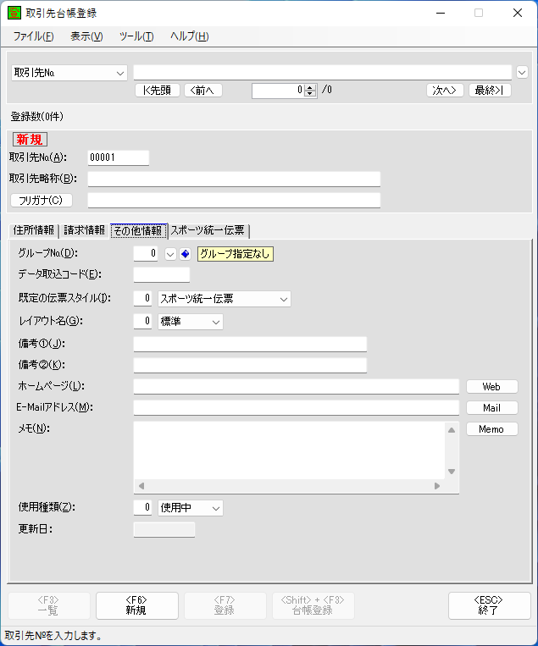
Task: Click the 既定の伝票スタイル number field
Action: tap(142, 298)
